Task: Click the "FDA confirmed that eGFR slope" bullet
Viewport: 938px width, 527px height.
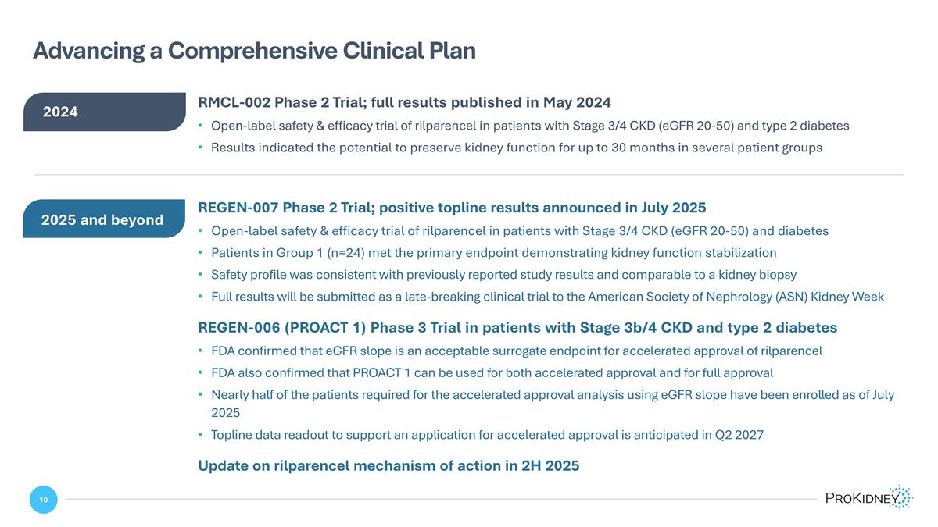Action: [x=516, y=351]
